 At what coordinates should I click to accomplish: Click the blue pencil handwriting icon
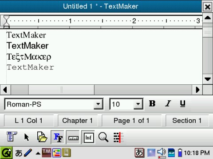coord(28,153)
